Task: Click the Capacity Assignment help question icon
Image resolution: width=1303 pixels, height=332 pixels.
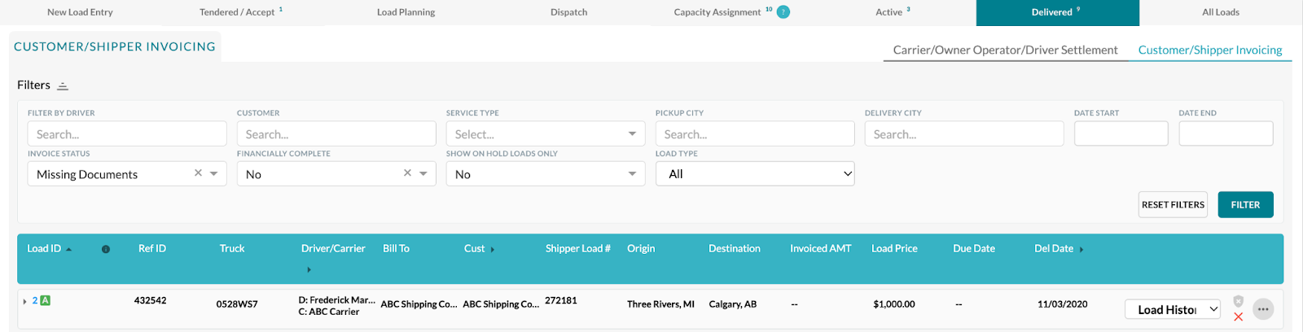Action: point(783,11)
